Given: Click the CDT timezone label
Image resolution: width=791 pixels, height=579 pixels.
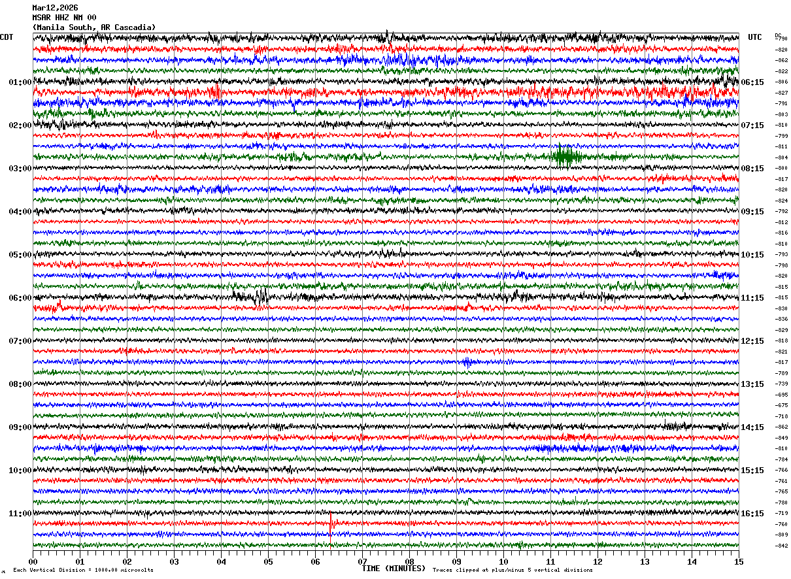Looking at the screenshot, I should point(7,37).
